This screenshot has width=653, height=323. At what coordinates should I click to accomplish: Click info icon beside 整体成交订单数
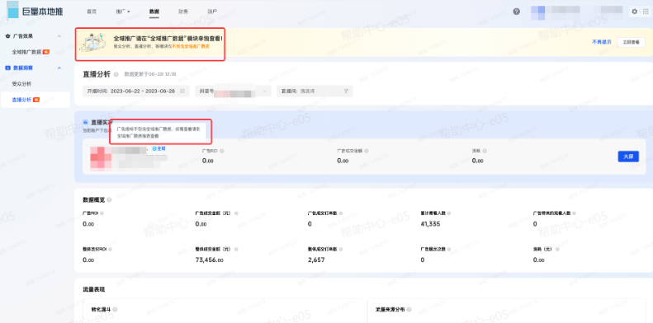tap(341, 250)
